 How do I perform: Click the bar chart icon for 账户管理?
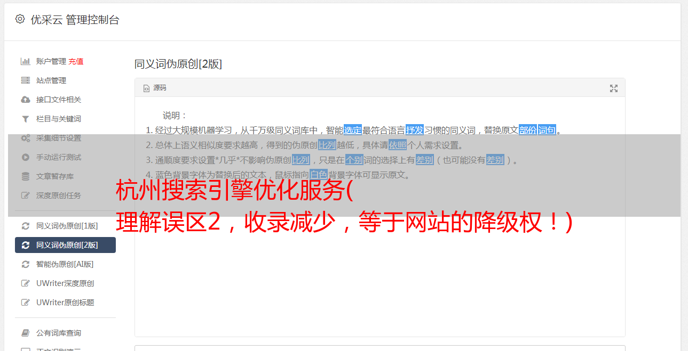click(25, 61)
